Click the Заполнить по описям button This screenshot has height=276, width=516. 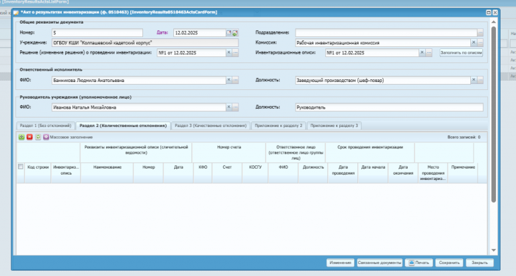click(461, 52)
